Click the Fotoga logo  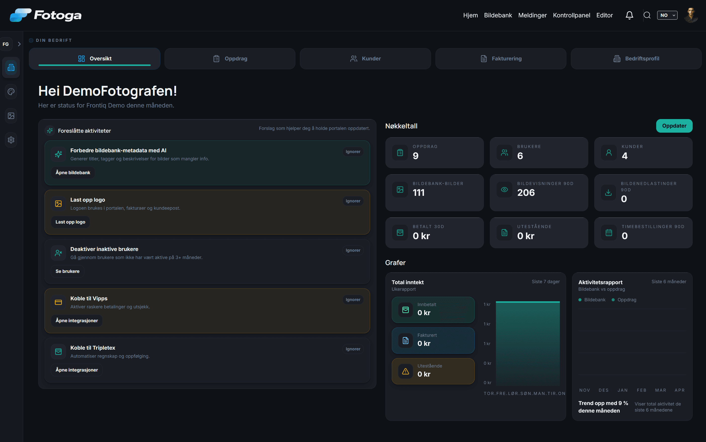click(x=46, y=15)
